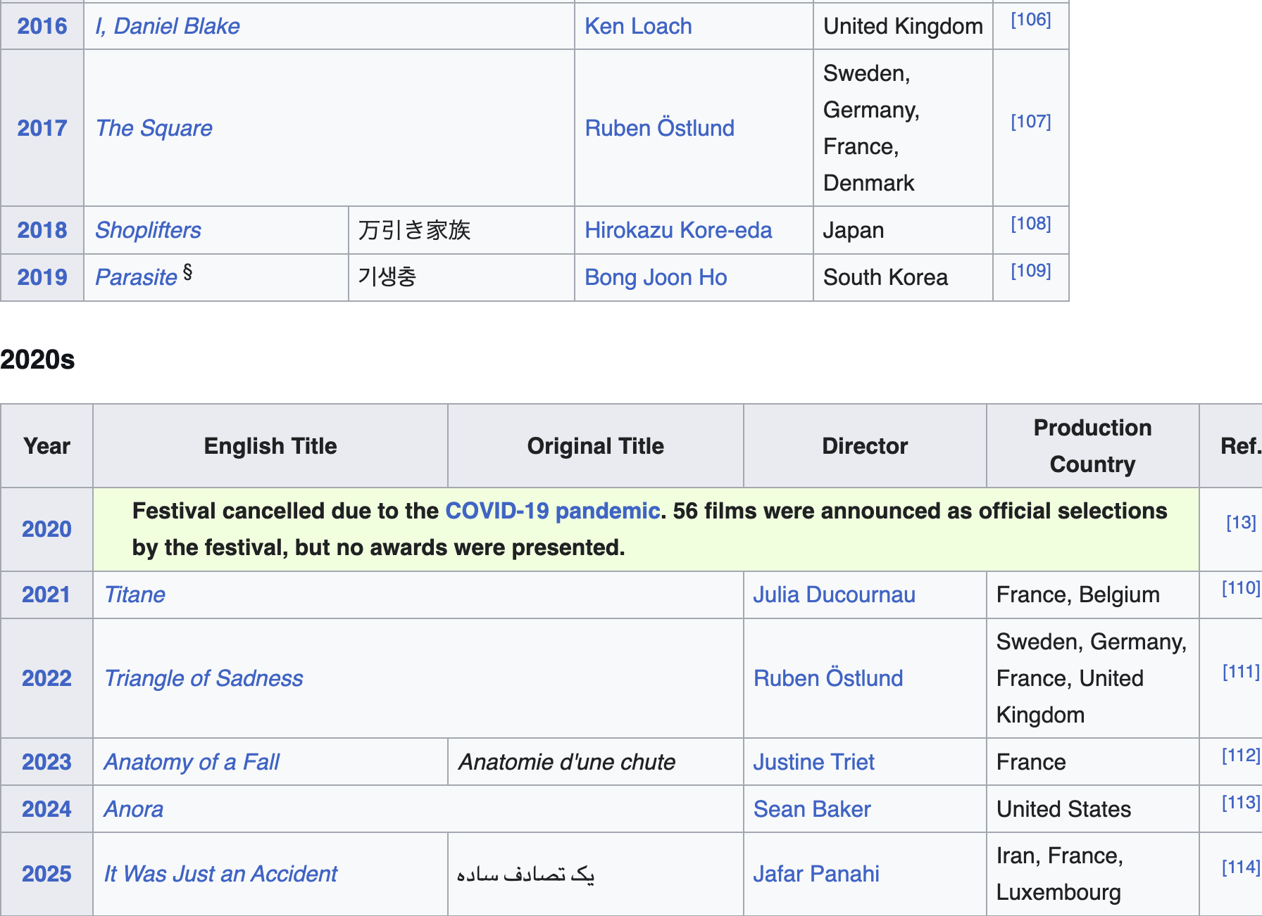The width and height of the screenshot is (1262, 916).
Task: Open the 2022 year link
Action: click(x=46, y=678)
